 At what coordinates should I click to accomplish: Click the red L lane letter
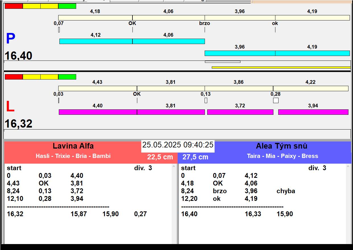pos(10,107)
